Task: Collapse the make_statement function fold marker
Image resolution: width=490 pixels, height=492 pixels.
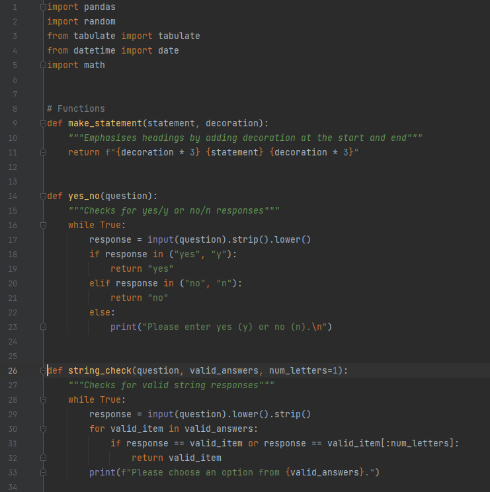Action: [x=44, y=124]
